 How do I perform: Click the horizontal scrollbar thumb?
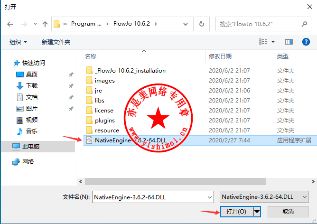[x=176, y=181]
